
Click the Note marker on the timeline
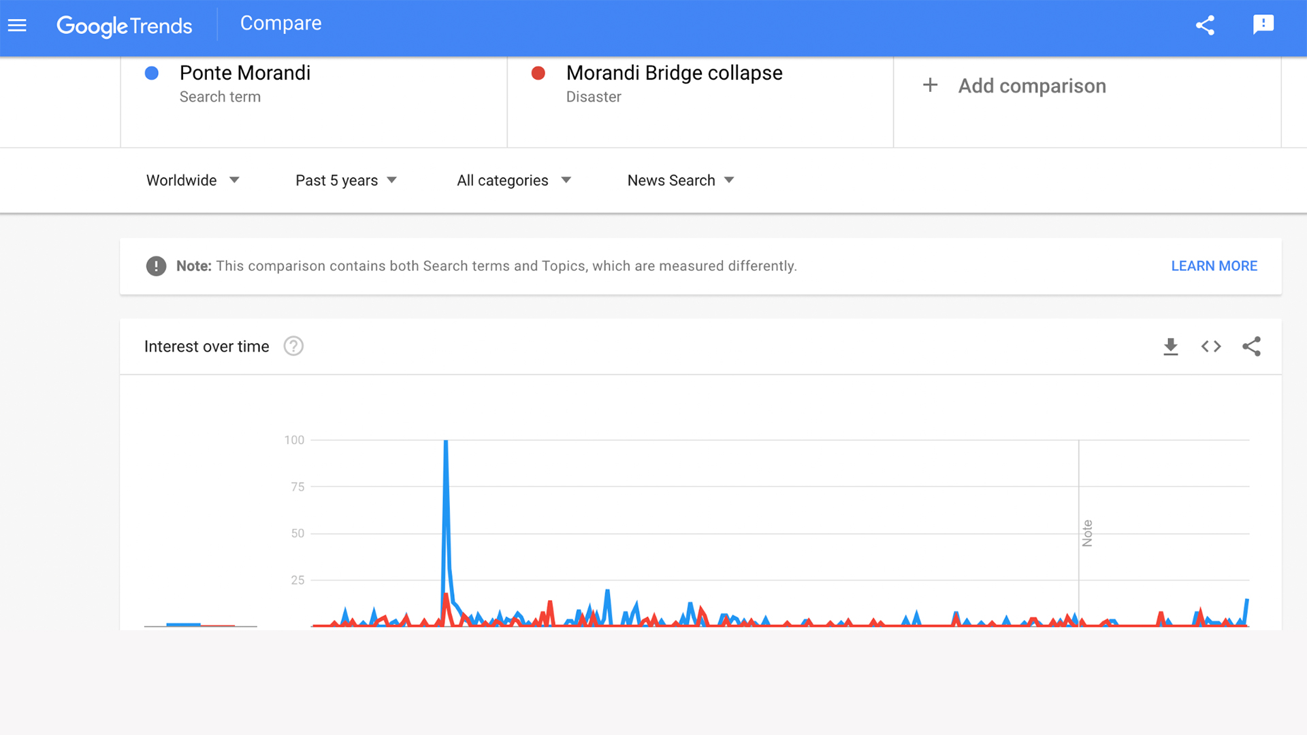tap(1087, 533)
